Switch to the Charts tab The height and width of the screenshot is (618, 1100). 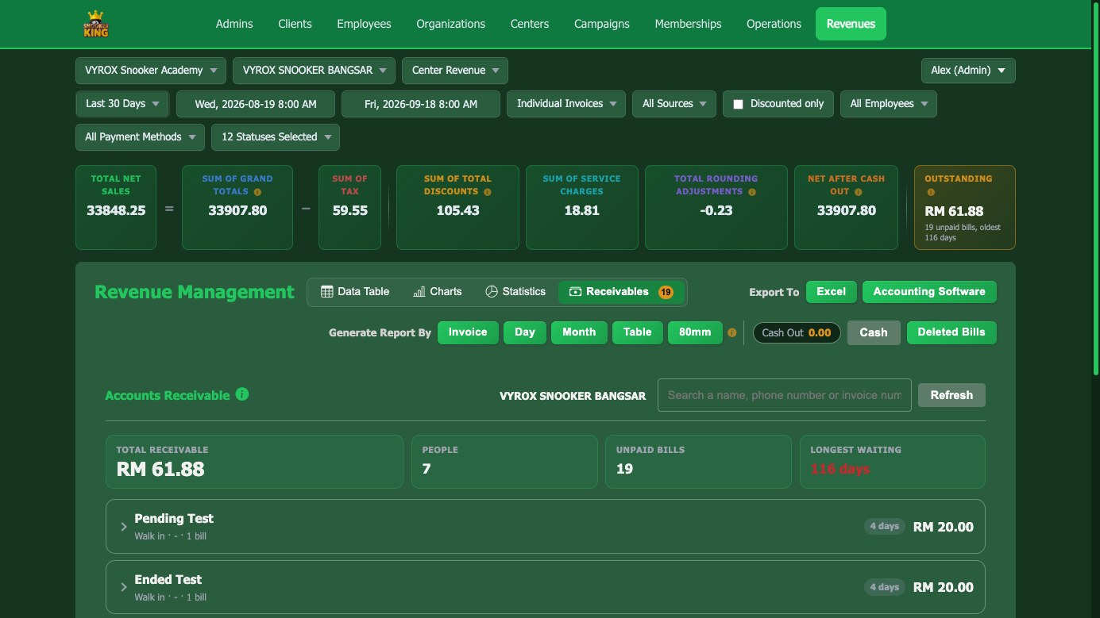(x=438, y=292)
